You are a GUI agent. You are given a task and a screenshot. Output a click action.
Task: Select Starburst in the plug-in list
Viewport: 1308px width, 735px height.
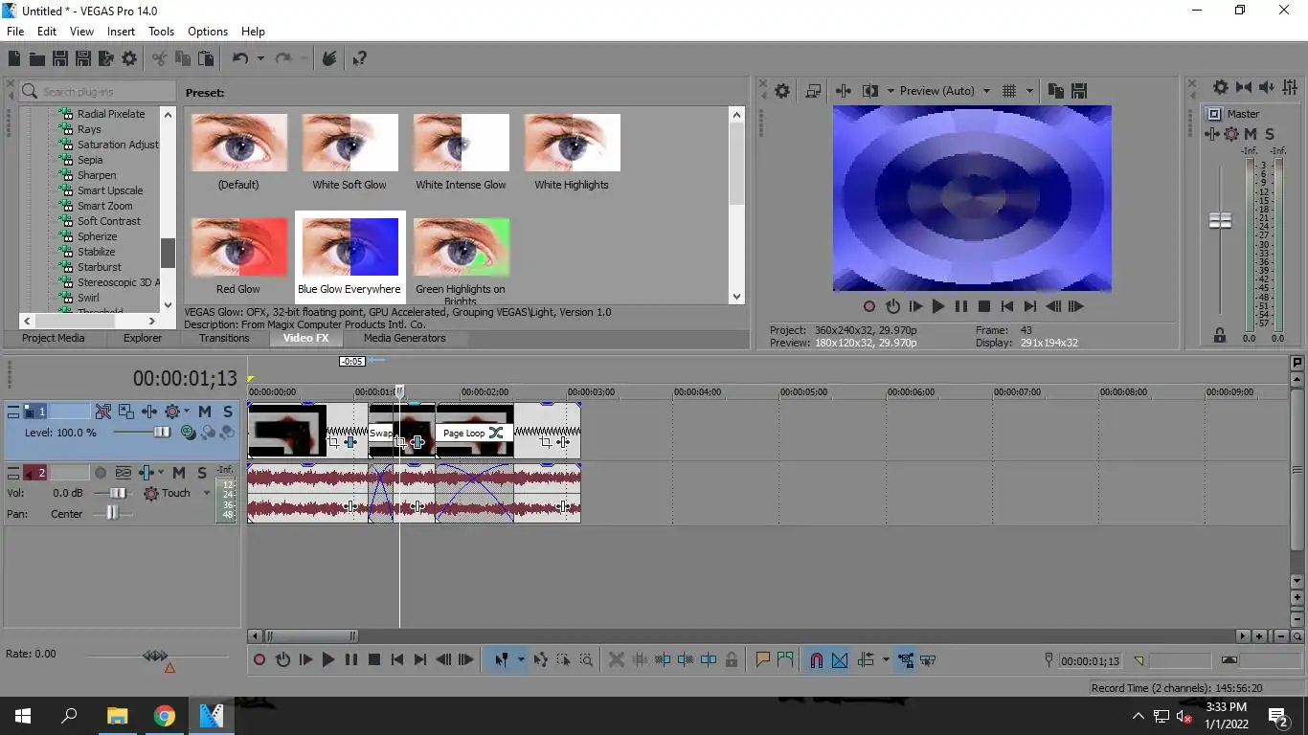pos(100,267)
